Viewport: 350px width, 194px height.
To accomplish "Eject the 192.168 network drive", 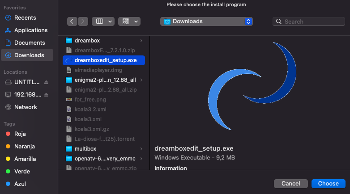I will 47,95.
